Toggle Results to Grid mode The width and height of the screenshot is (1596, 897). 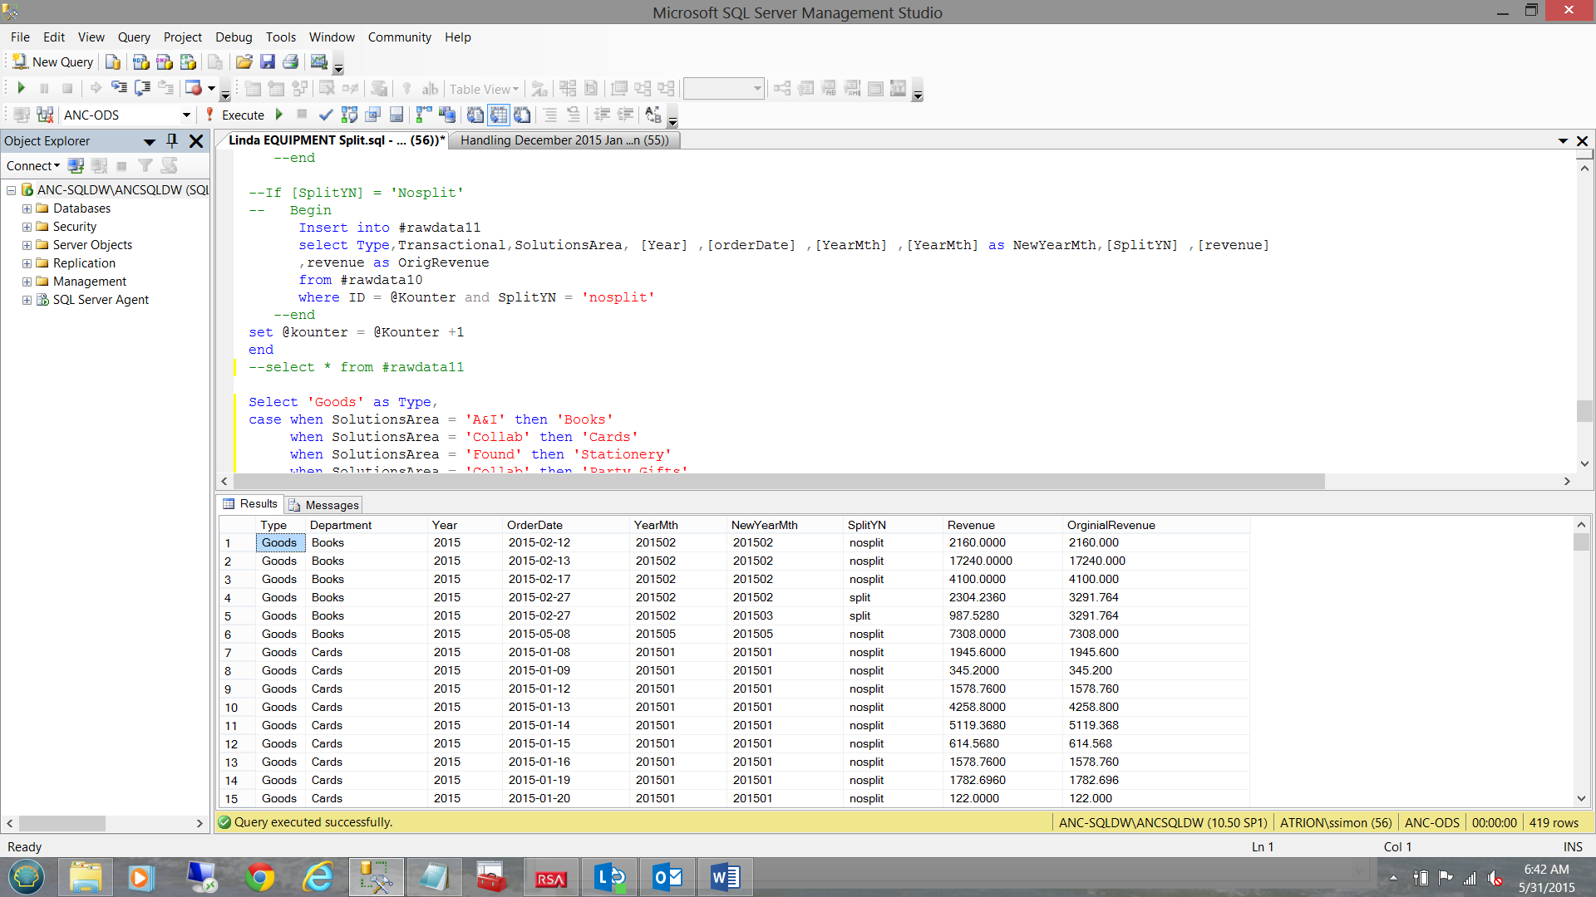coord(498,115)
